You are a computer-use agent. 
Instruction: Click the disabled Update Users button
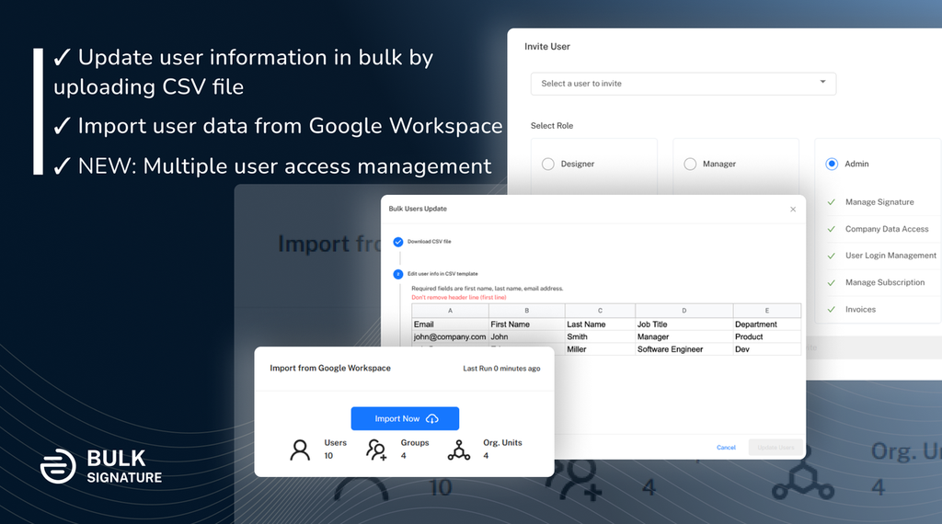775,447
